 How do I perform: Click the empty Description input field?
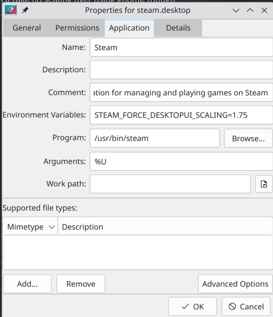point(181,70)
